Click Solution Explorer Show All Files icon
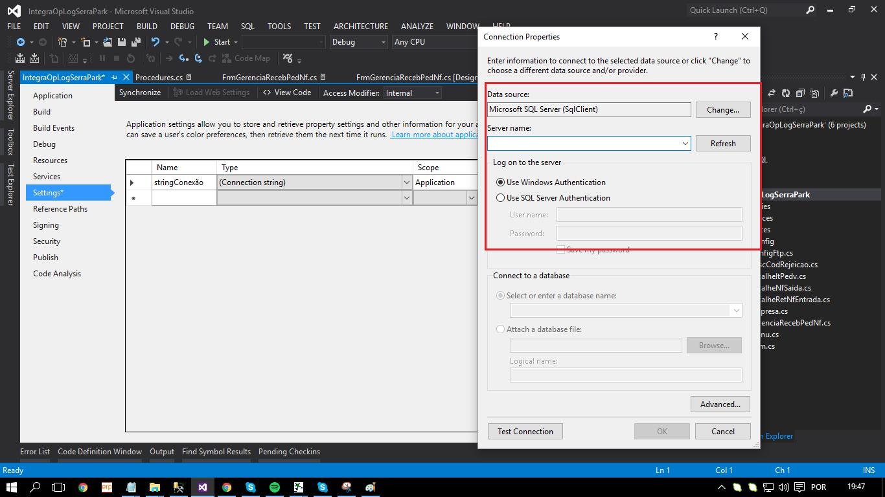The height and width of the screenshot is (497, 885). 814,93
